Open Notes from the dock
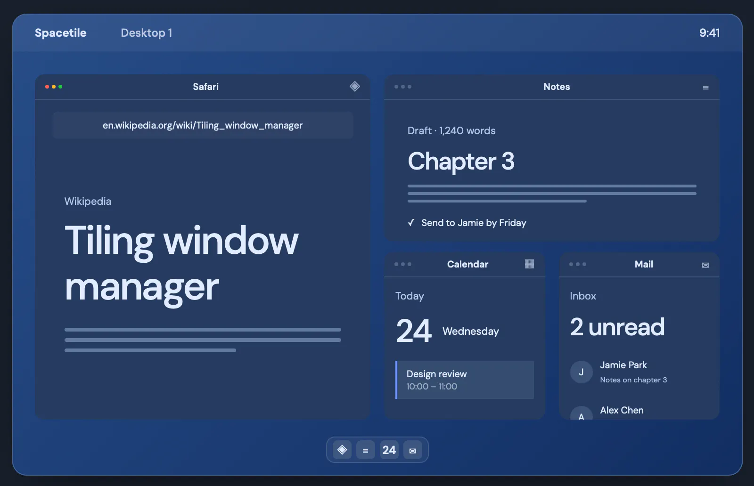Viewport: 754px width, 486px height. 366,450
